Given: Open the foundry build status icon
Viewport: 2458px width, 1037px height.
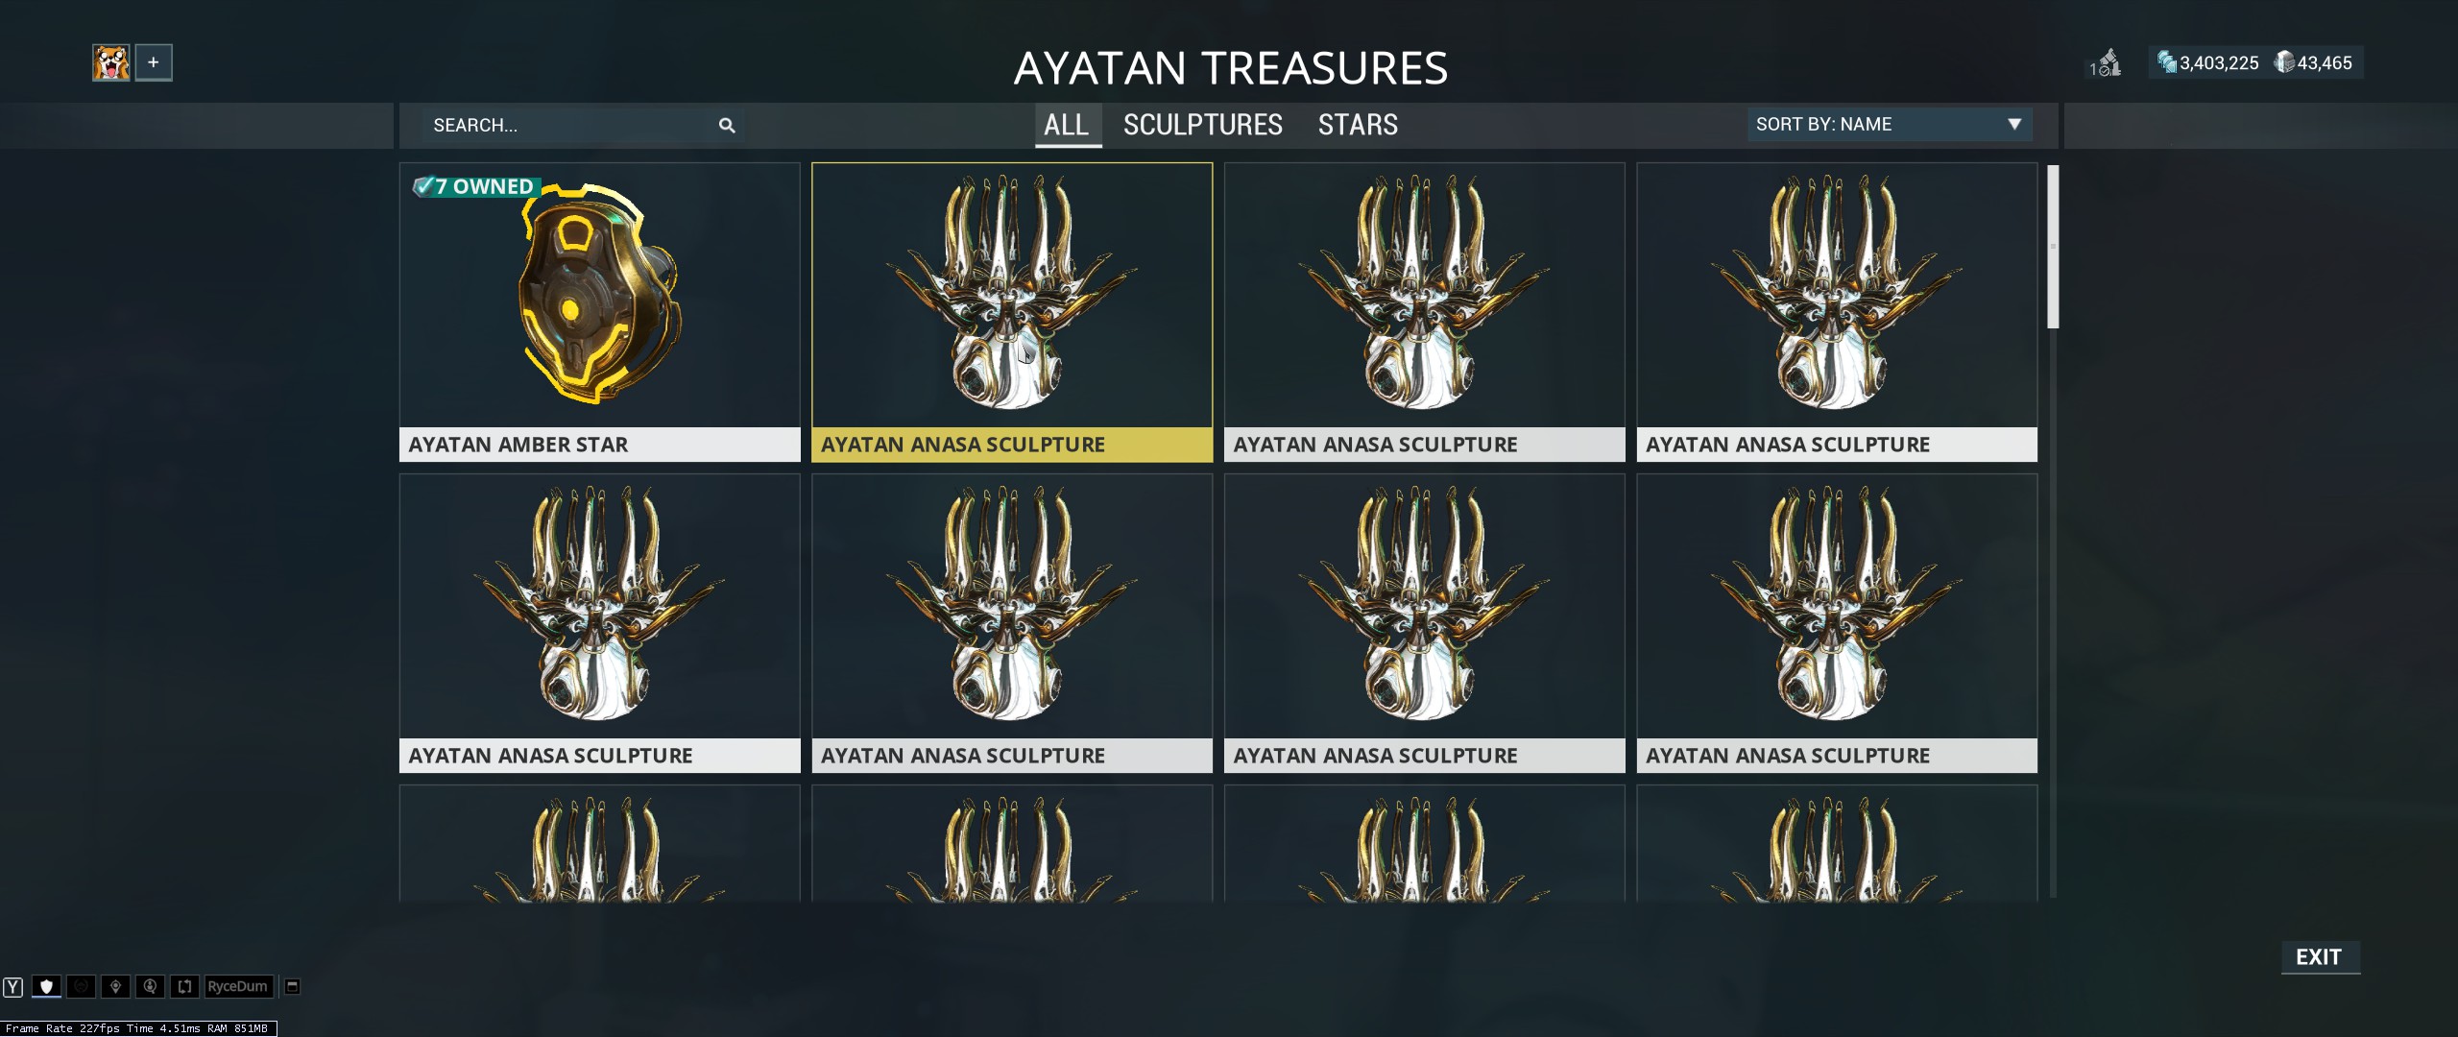Looking at the screenshot, I should point(2106,63).
